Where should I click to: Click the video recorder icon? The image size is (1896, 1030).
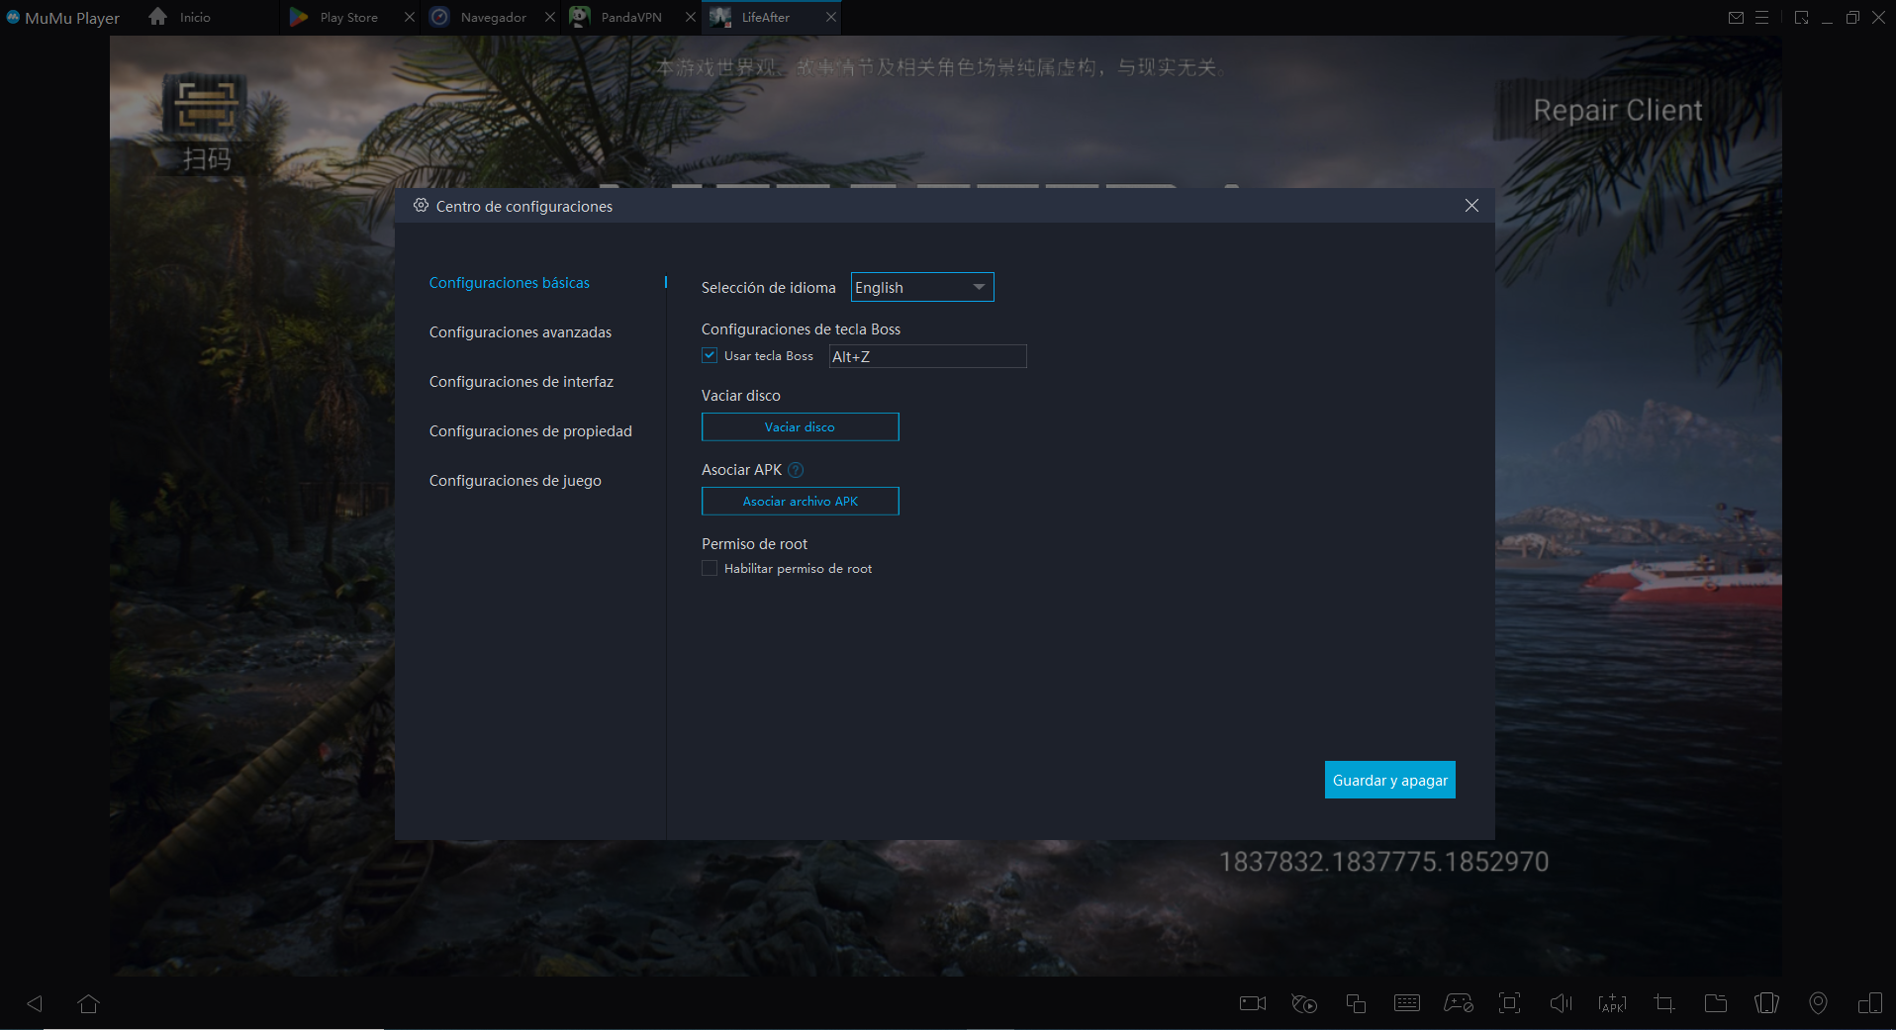(1253, 1003)
